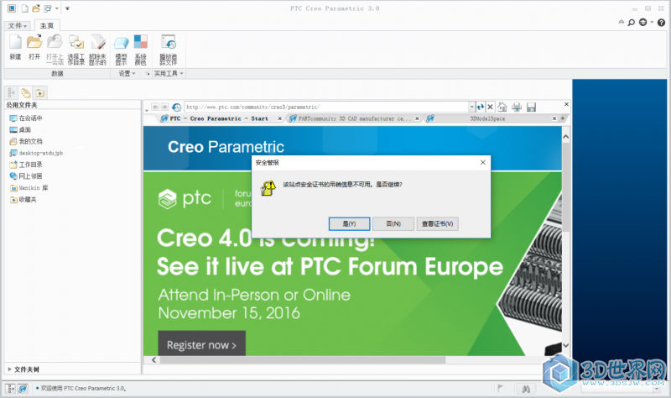Open the URL address bar dropdown arrow

tap(471, 107)
